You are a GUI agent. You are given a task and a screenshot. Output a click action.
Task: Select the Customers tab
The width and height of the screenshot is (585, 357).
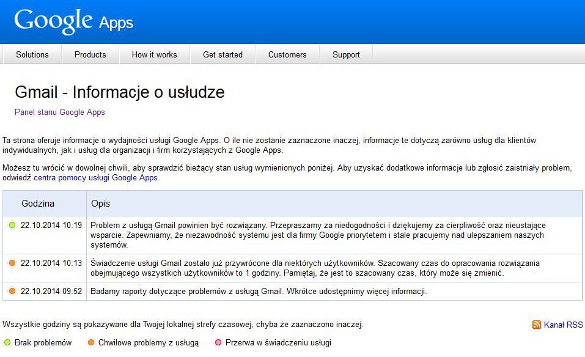(287, 54)
